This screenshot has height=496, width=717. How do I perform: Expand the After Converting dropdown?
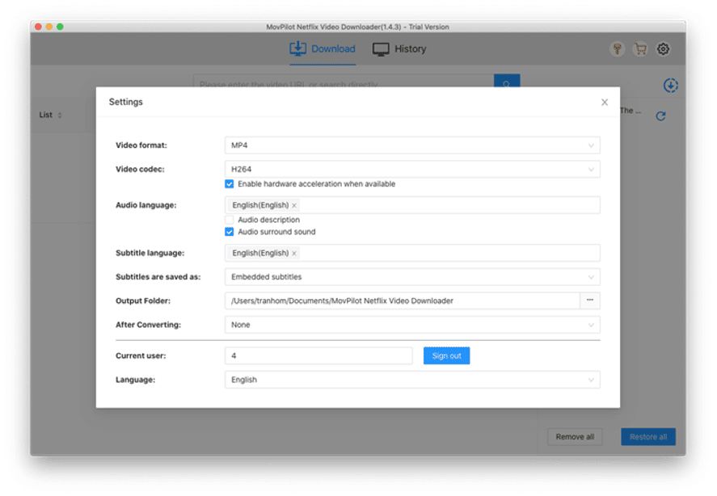click(x=591, y=325)
